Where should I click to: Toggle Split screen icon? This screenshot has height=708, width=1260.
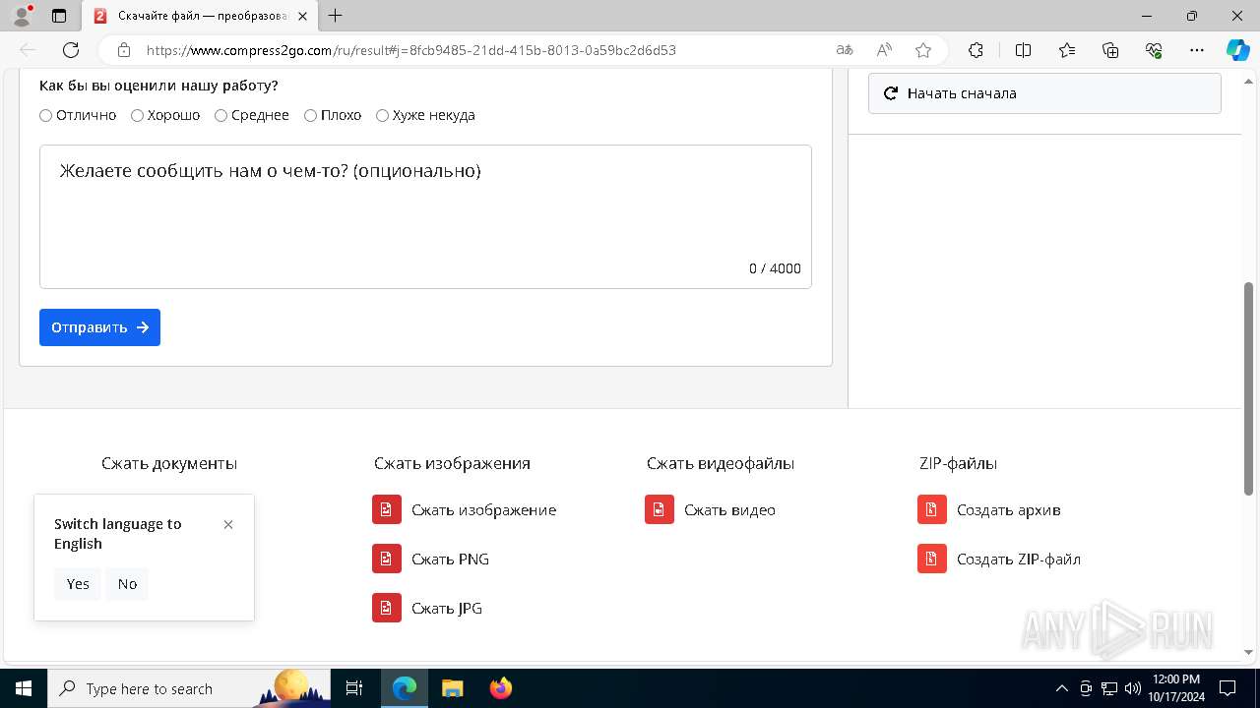[1023, 50]
